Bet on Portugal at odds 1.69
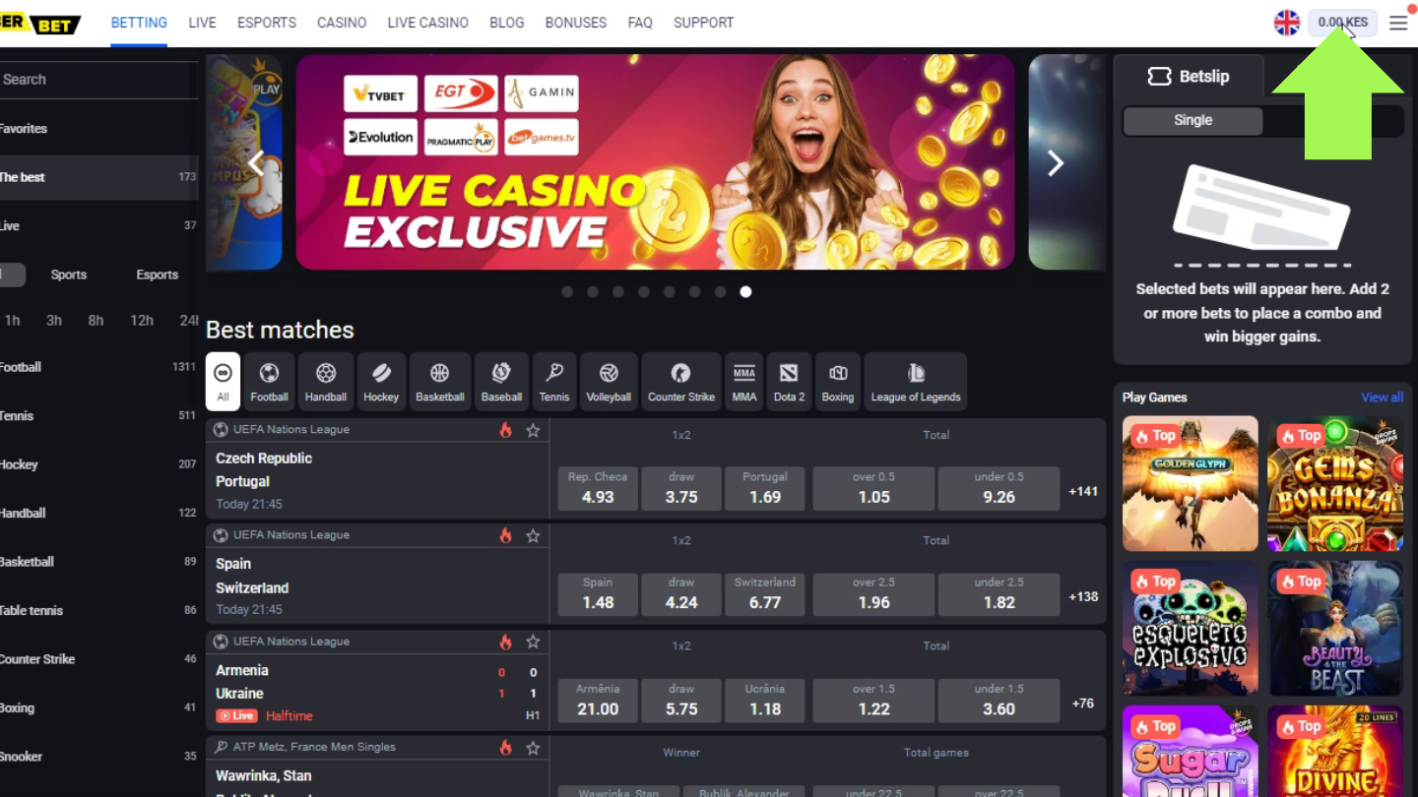This screenshot has width=1418, height=797. click(x=765, y=488)
